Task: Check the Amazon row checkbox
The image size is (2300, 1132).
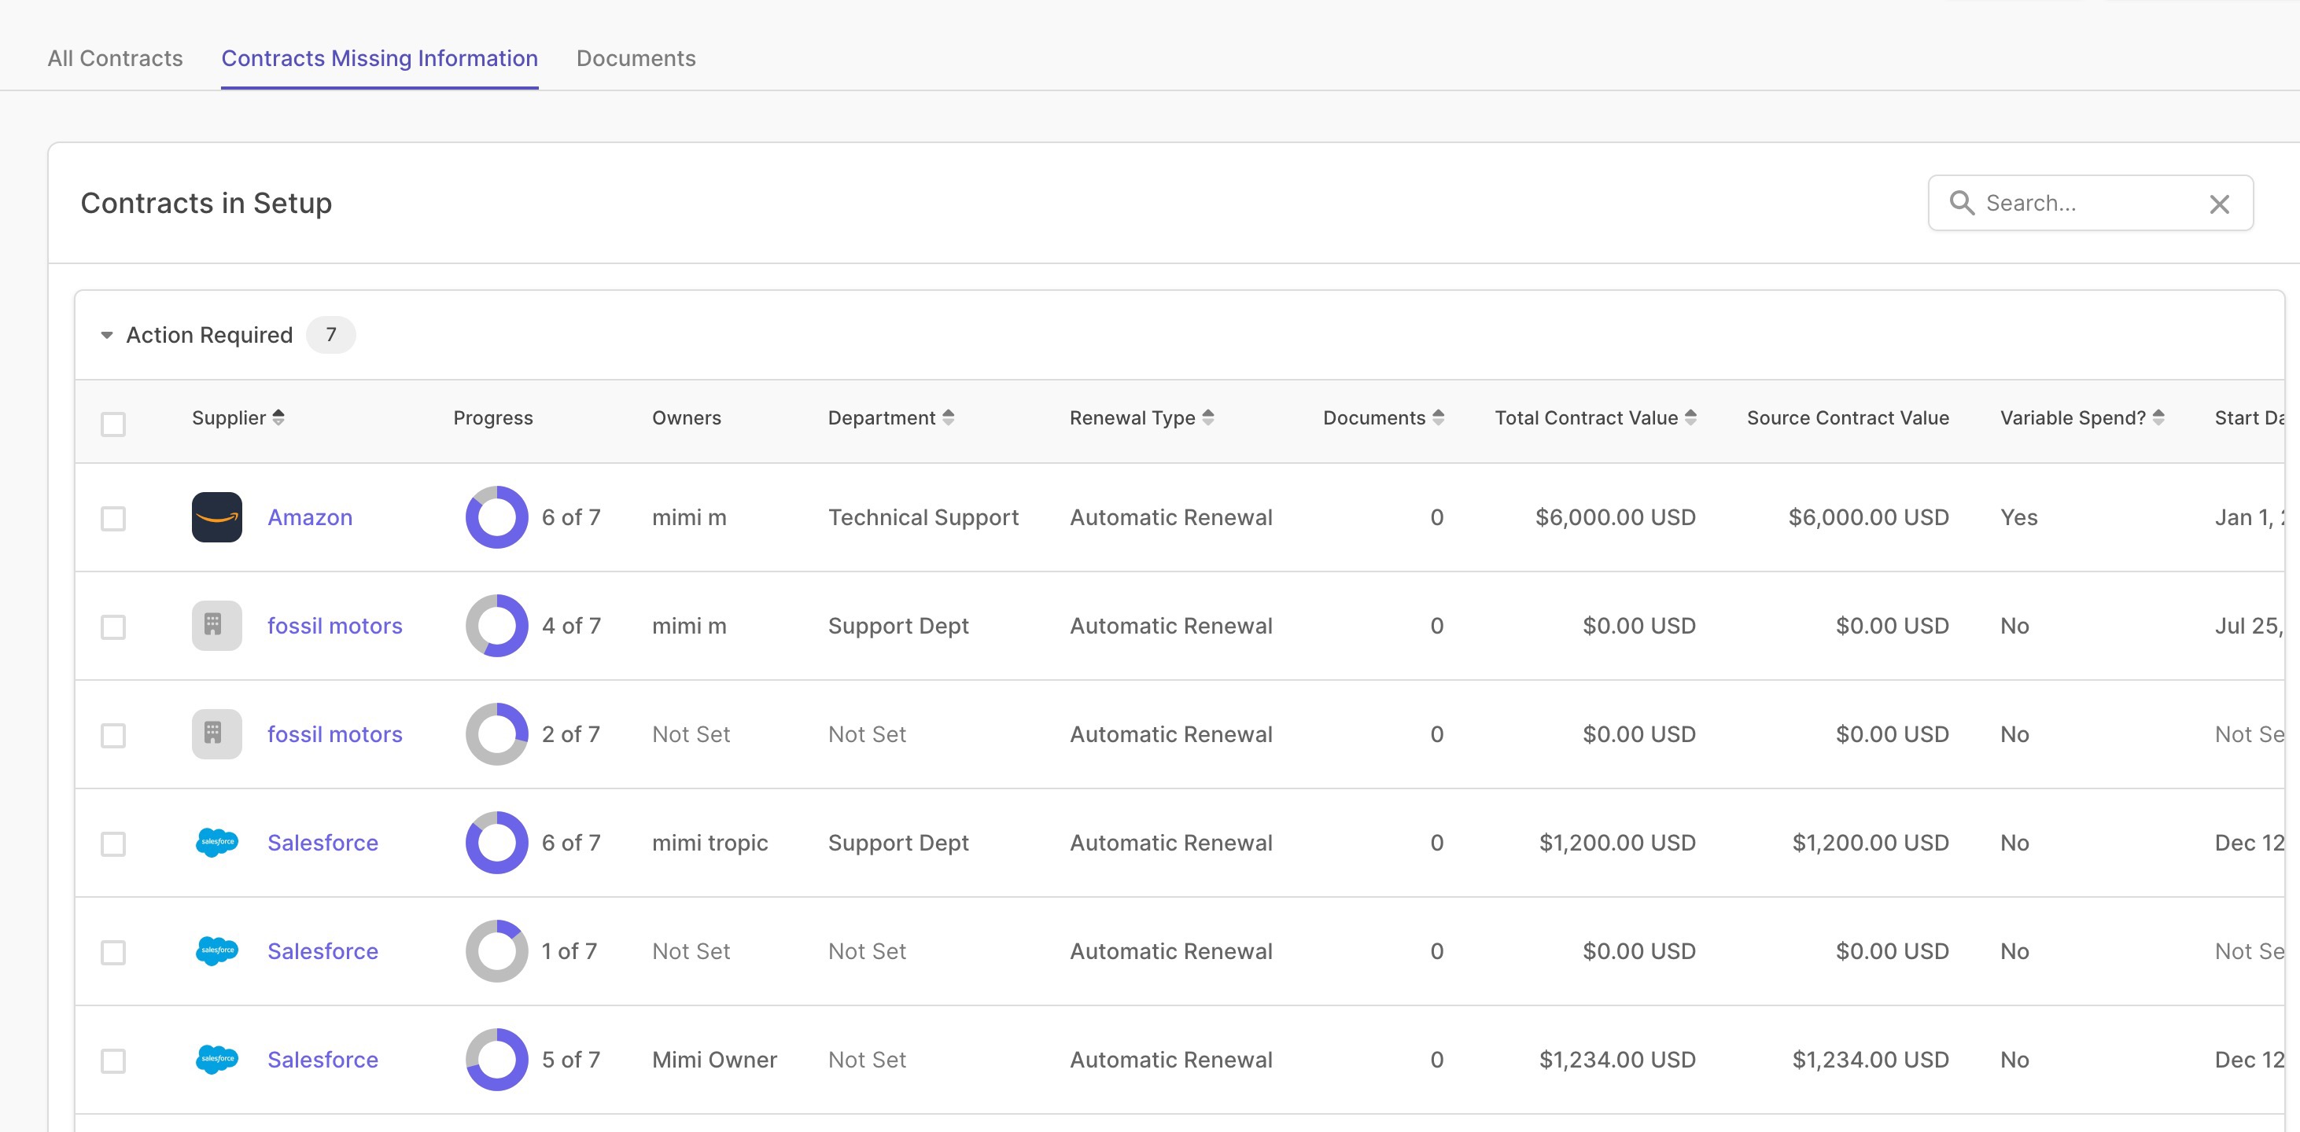Action: click(x=113, y=518)
